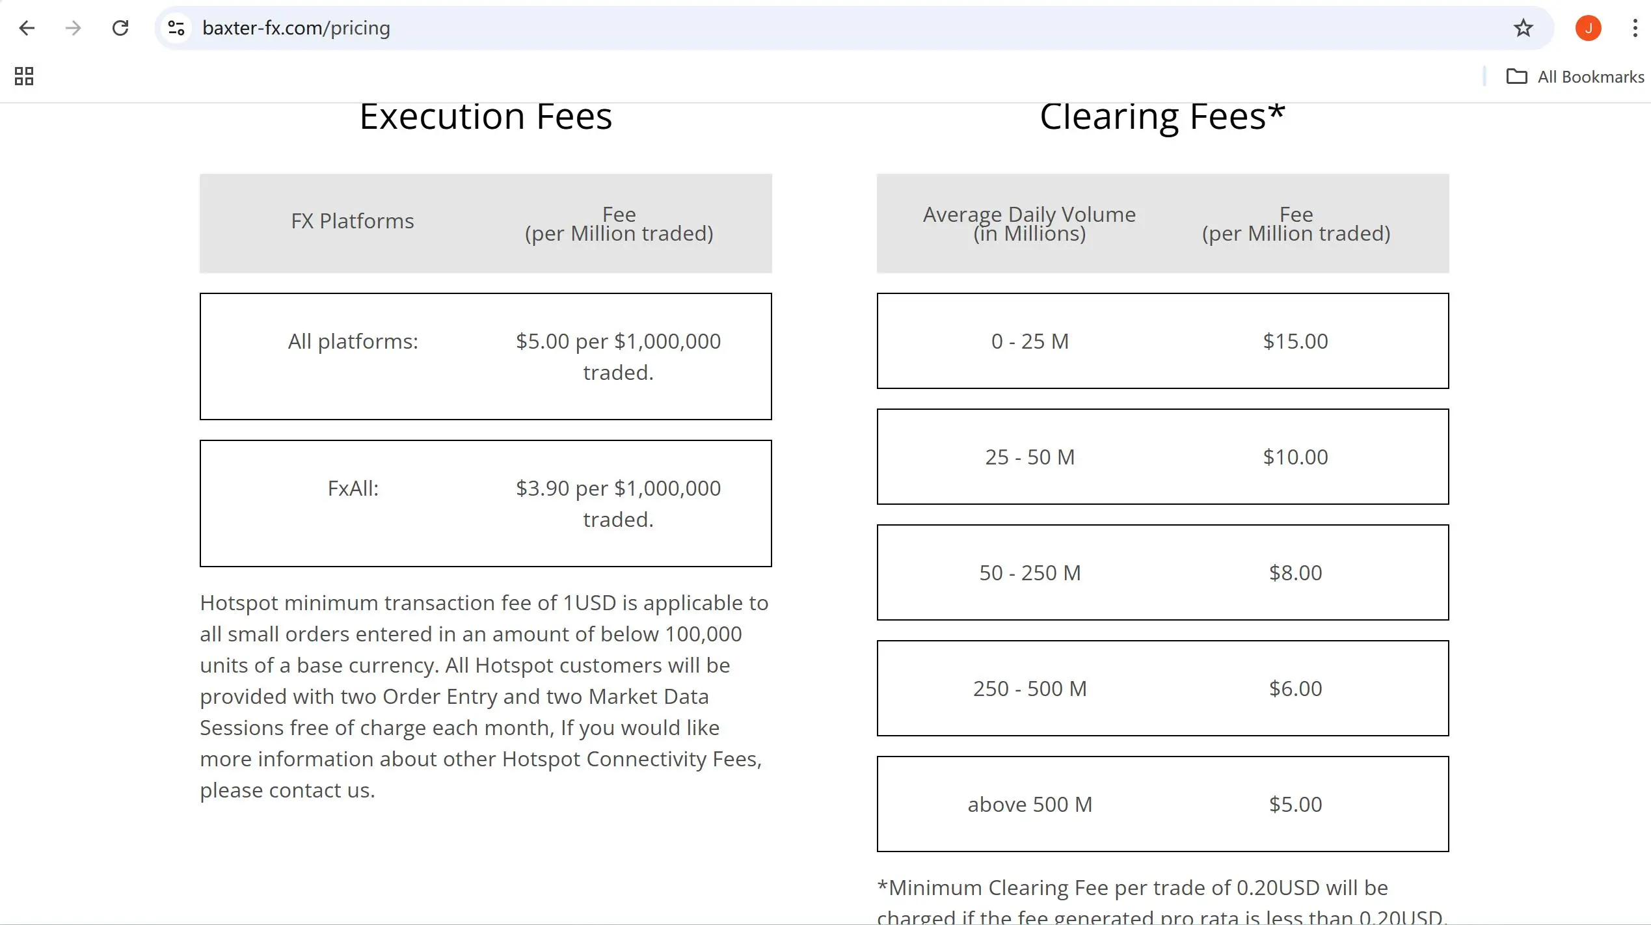Open site information icon in address bar
This screenshot has width=1651, height=925.
click(x=176, y=28)
